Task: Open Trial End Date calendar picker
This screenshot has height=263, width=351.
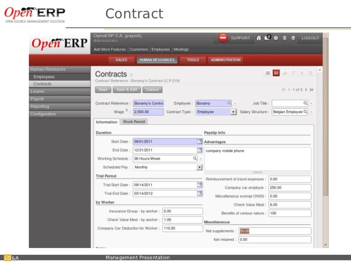Action: tap(199, 193)
